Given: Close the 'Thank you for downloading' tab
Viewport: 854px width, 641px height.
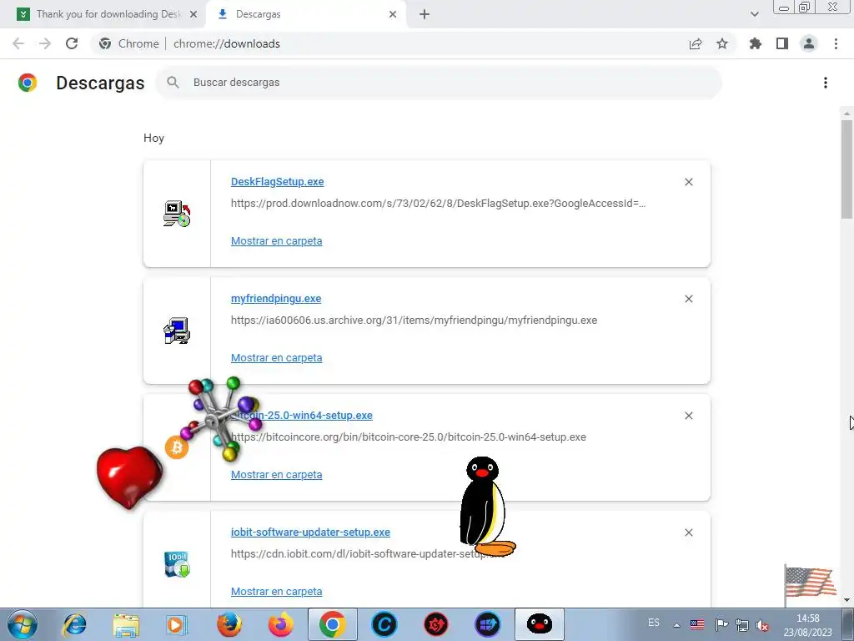Looking at the screenshot, I should tap(193, 14).
